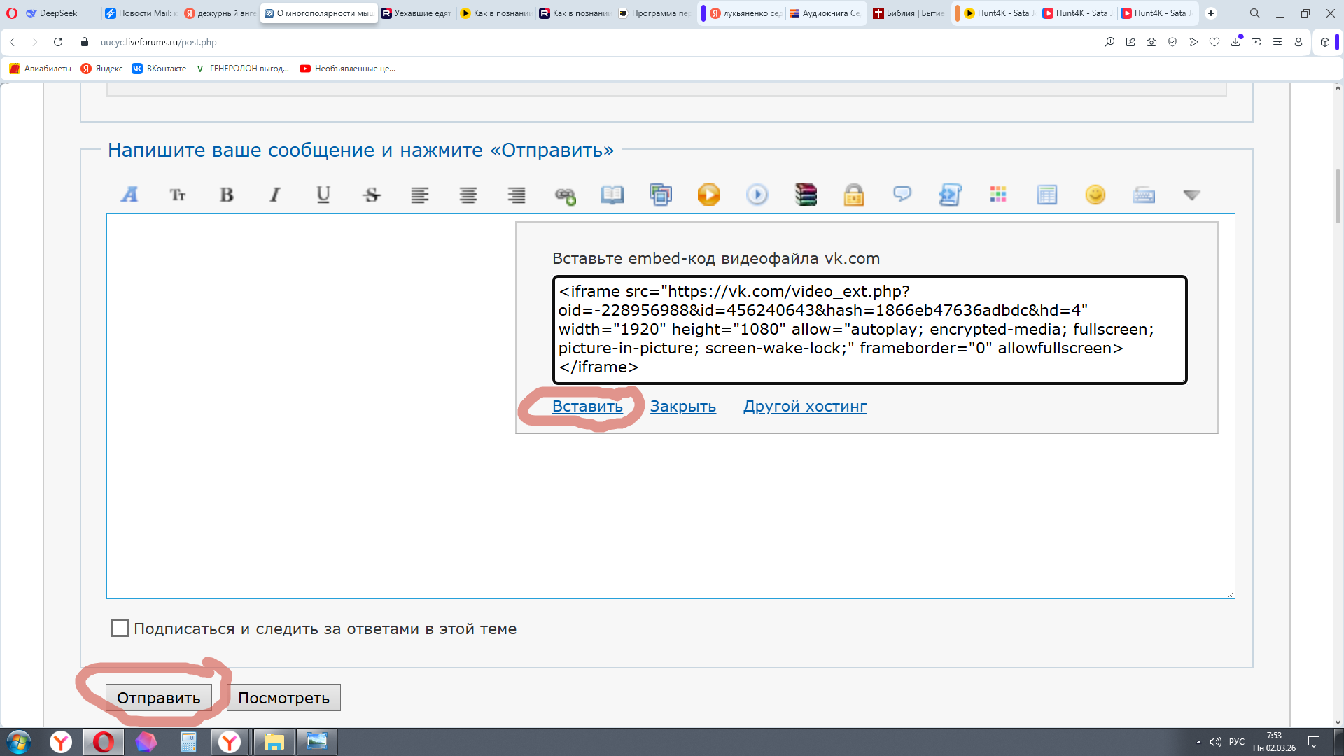Toggle bold text formatting

(226, 195)
